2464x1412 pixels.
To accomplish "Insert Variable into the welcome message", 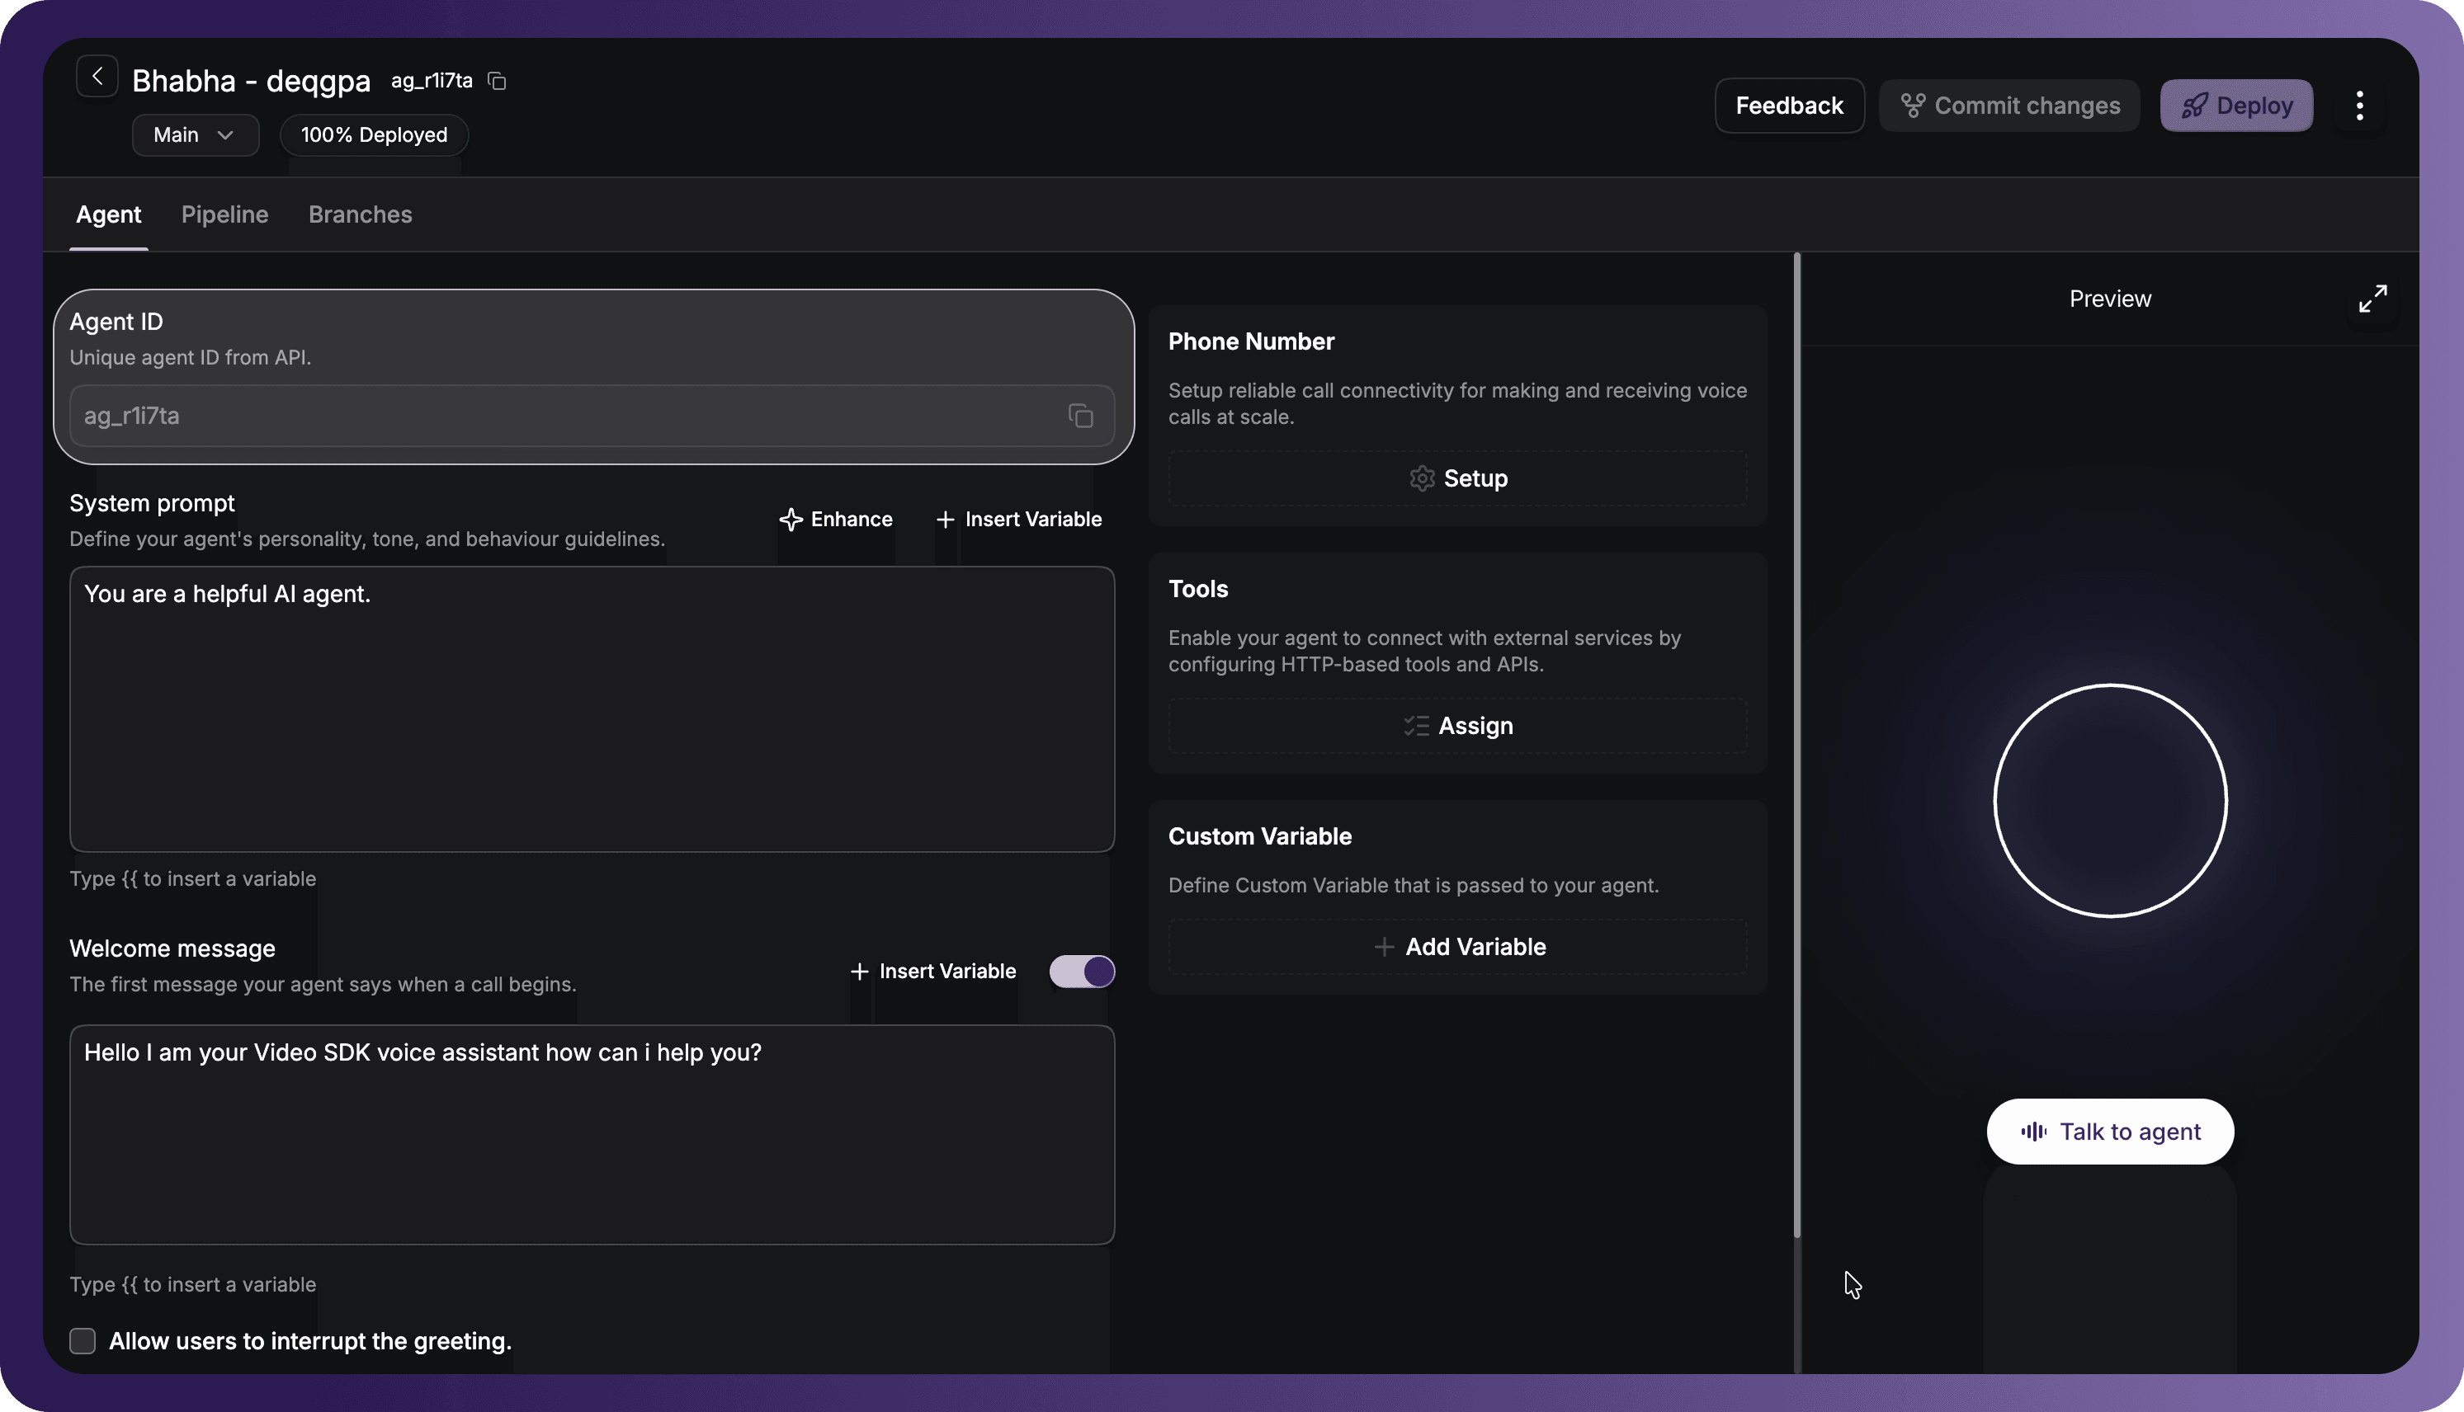I will click(933, 972).
